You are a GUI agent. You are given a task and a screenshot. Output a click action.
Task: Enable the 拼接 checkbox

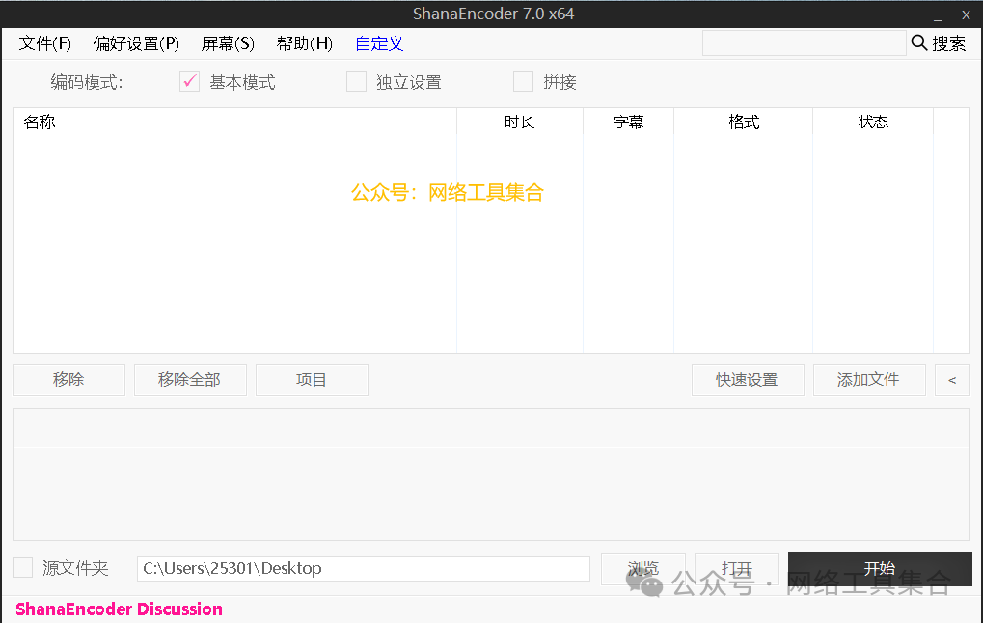point(523,81)
